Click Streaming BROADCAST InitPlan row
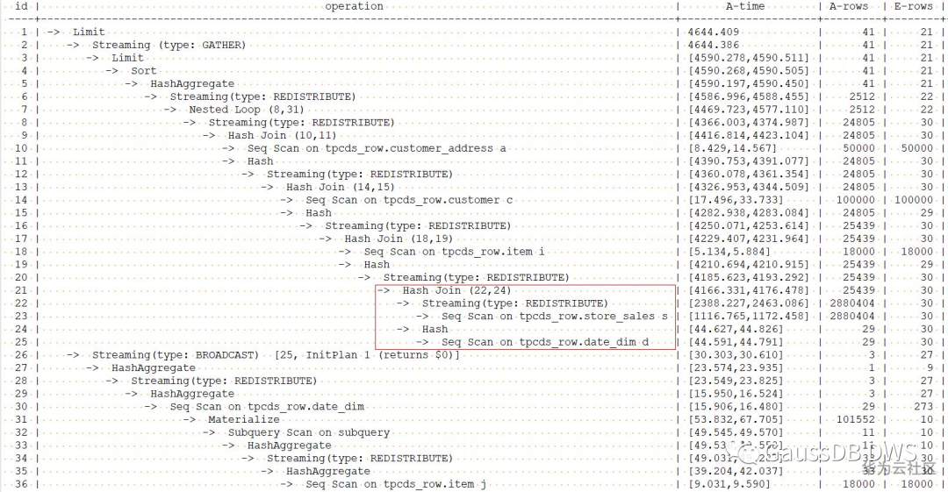 (276, 355)
